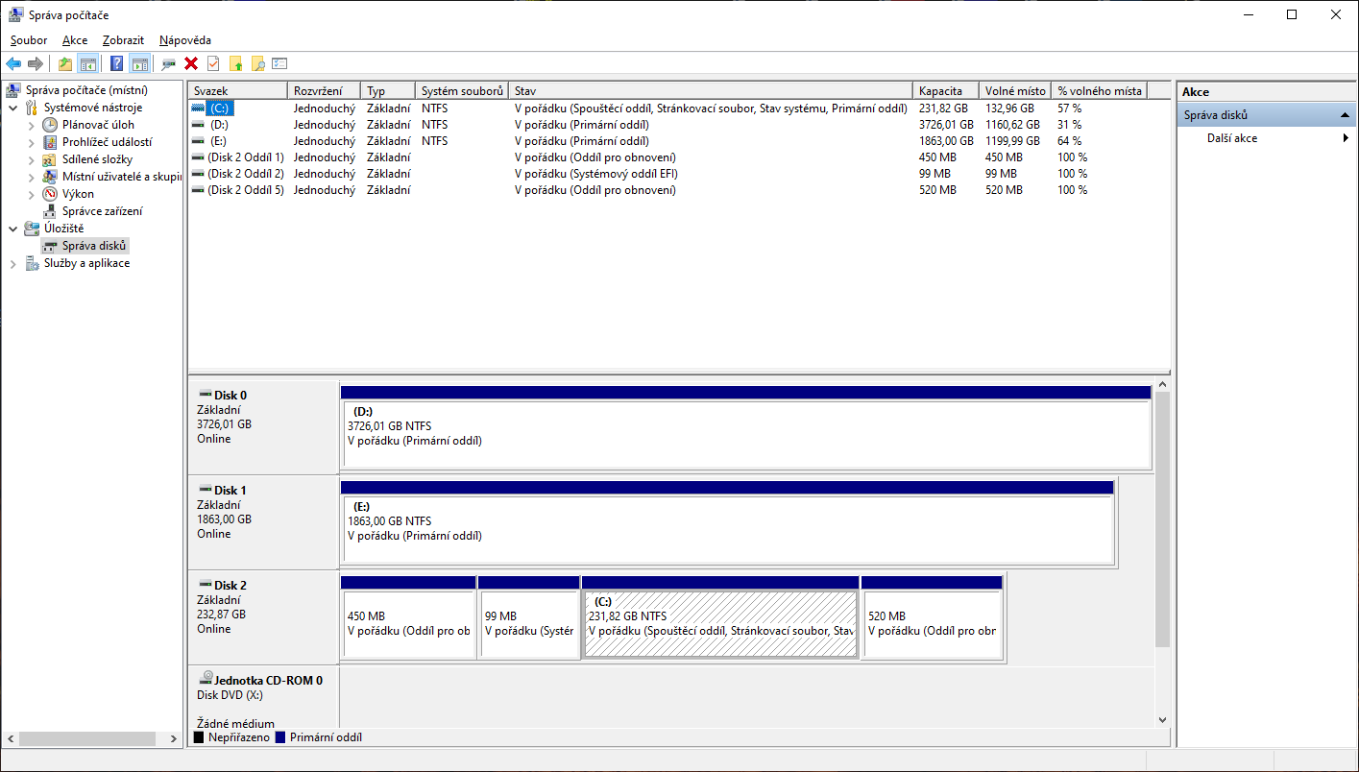Image resolution: width=1359 pixels, height=772 pixels.
Task: Click the checklist settings toolbar icon
Action: 279,64
